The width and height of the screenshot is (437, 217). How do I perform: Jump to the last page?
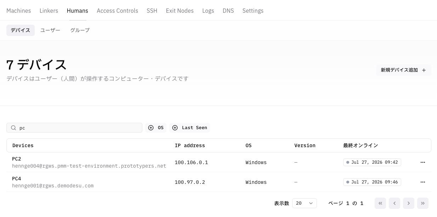(423, 203)
